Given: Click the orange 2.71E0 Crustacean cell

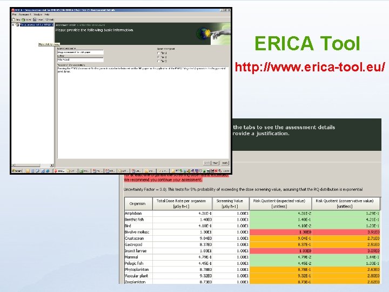Looking at the screenshot, I should point(346,238).
